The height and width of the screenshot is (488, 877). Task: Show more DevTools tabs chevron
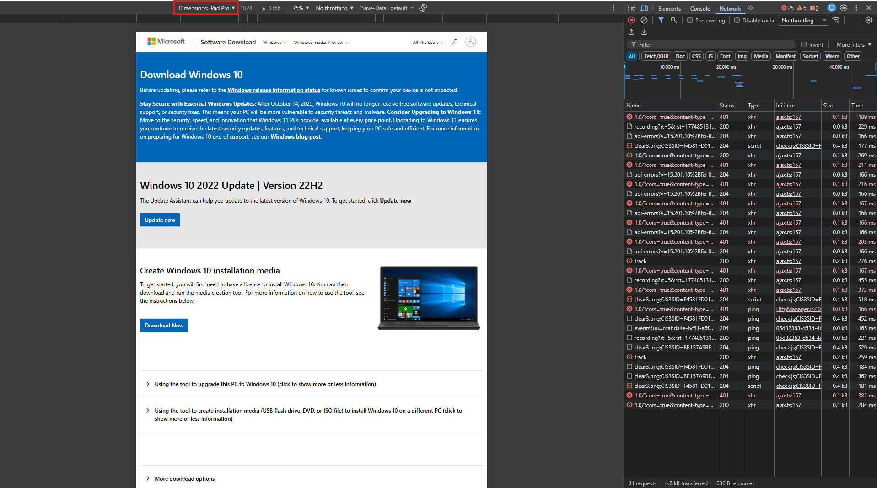(750, 8)
